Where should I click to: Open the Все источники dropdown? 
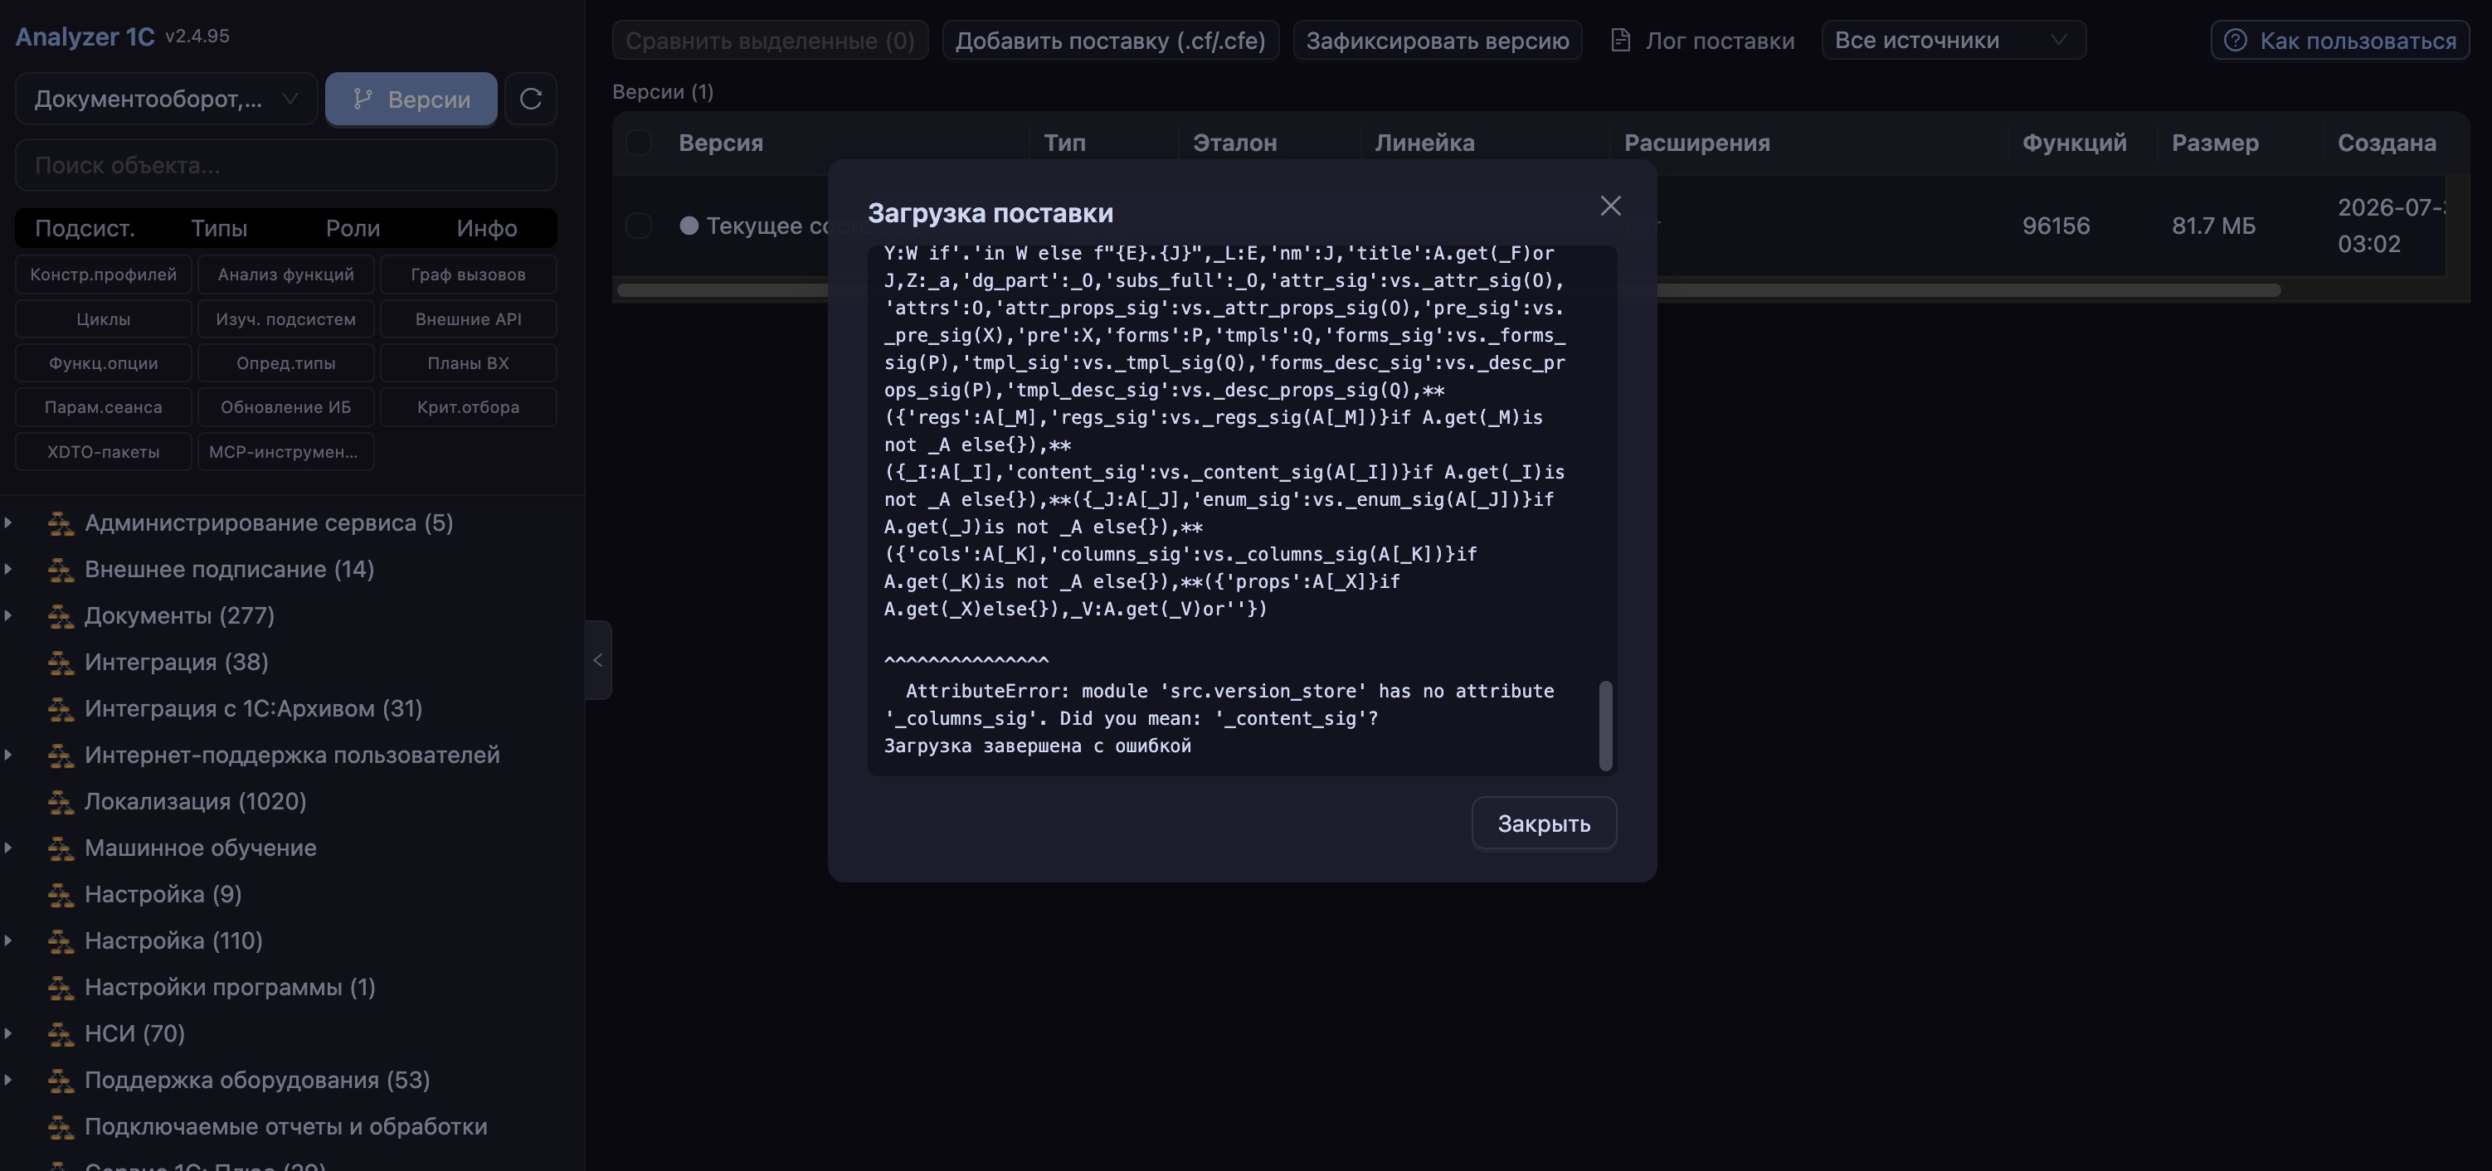(1953, 41)
